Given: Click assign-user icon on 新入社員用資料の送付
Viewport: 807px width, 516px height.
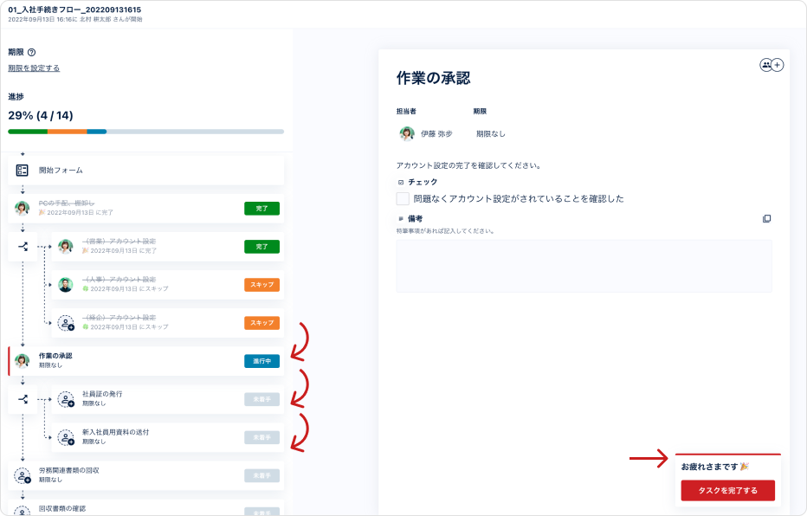Looking at the screenshot, I should tap(66, 437).
